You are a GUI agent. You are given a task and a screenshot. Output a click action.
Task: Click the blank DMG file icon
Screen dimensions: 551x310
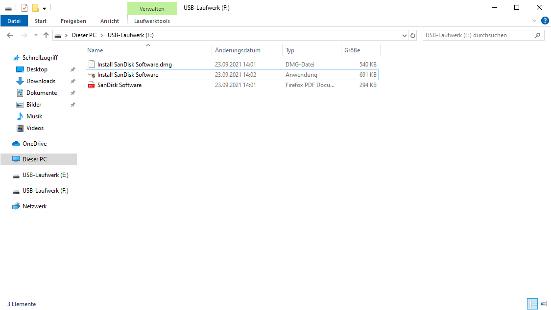[92, 64]
